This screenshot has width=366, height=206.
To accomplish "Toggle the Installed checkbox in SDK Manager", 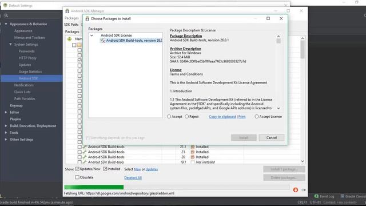I will click(x=105, y=169).
